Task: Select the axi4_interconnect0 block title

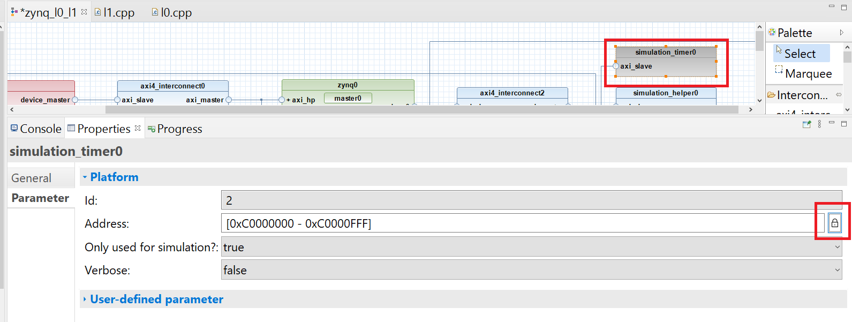Action: (172, 86)
